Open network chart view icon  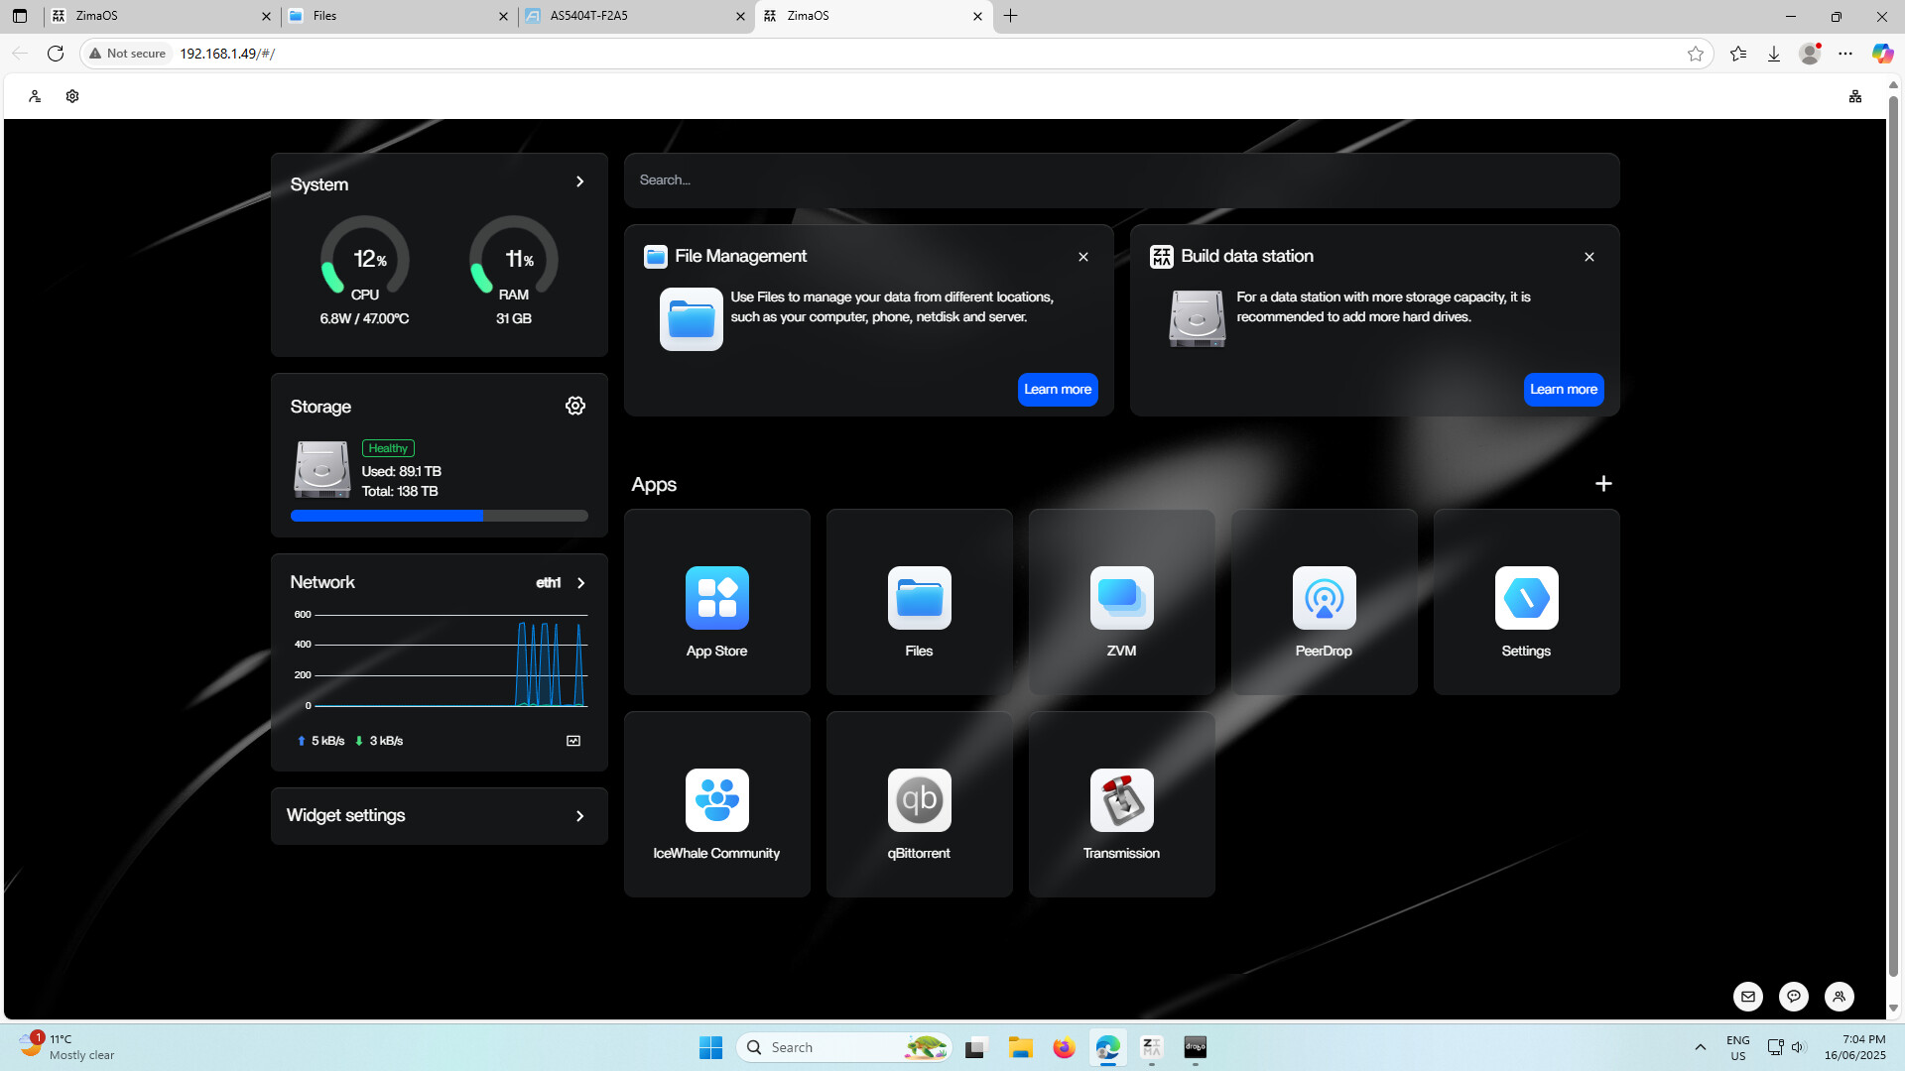pyautogui.click(x=573, y=741)
